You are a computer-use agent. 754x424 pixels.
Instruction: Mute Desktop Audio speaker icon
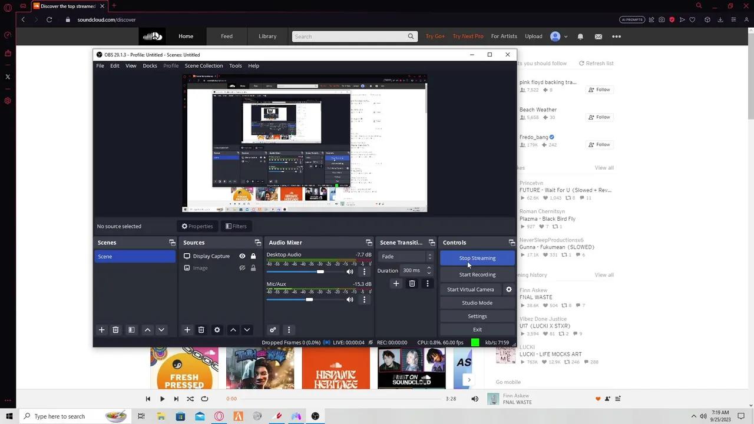pyautogui.click(x=350, y=271)
